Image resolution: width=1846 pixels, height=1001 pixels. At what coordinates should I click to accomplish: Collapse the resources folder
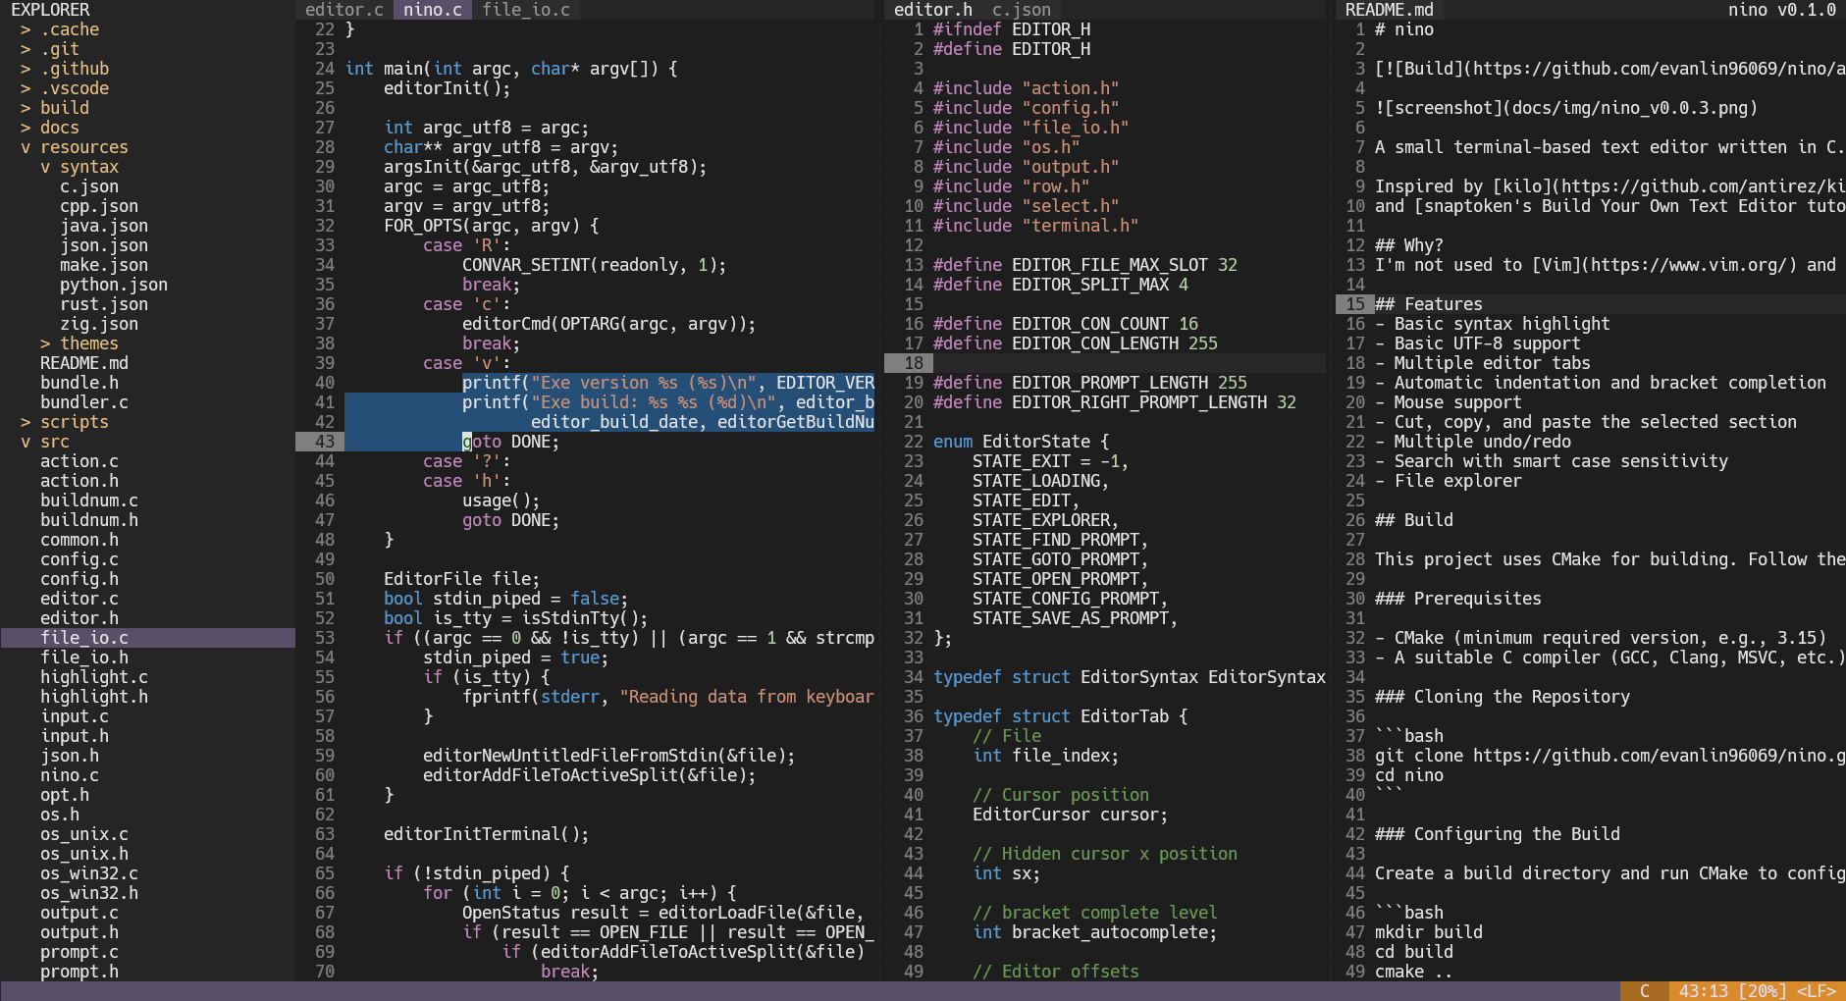(x=75, y=147)
